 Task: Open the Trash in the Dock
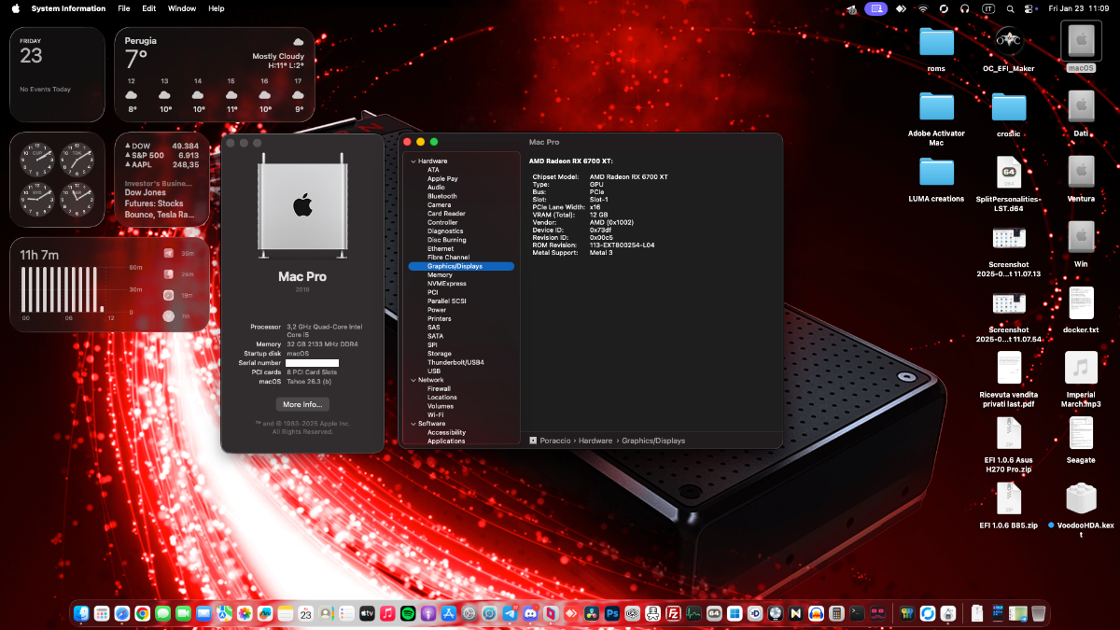tap(1038, 614)
